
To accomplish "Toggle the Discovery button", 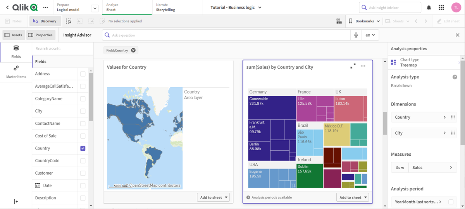I will [x=45, y=21].
